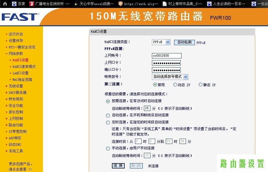Click 连接时段 end minute field
This screenshot has width=268, height=172.
182,141
